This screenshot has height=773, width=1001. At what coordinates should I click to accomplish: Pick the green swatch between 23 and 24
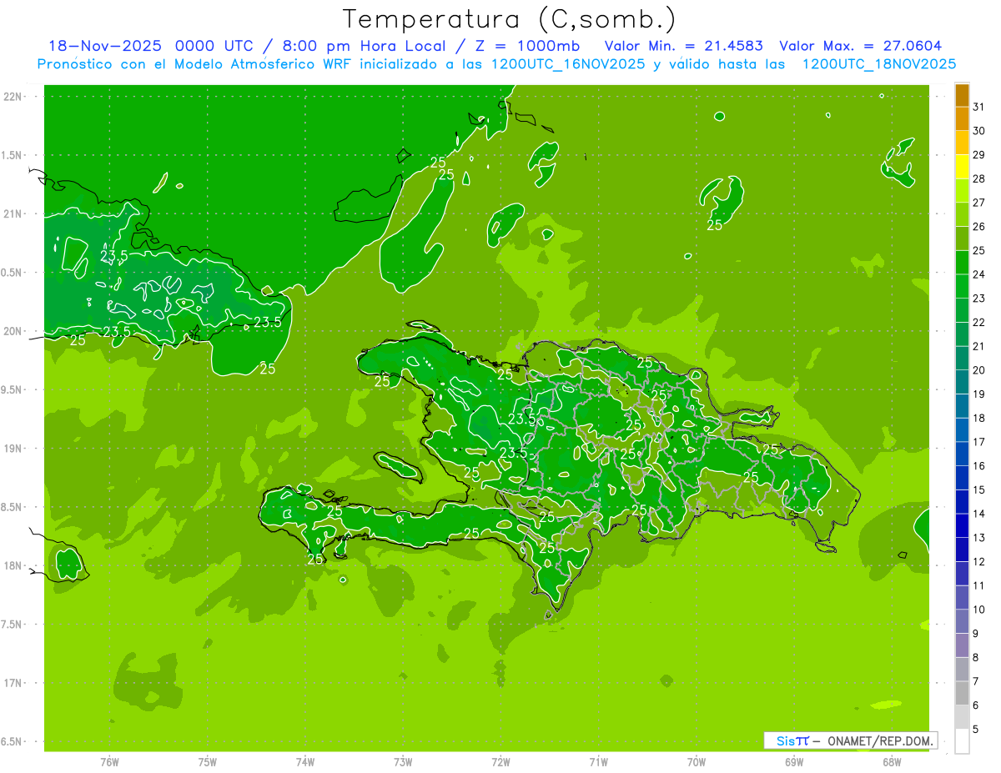click(x=962, y=287)
